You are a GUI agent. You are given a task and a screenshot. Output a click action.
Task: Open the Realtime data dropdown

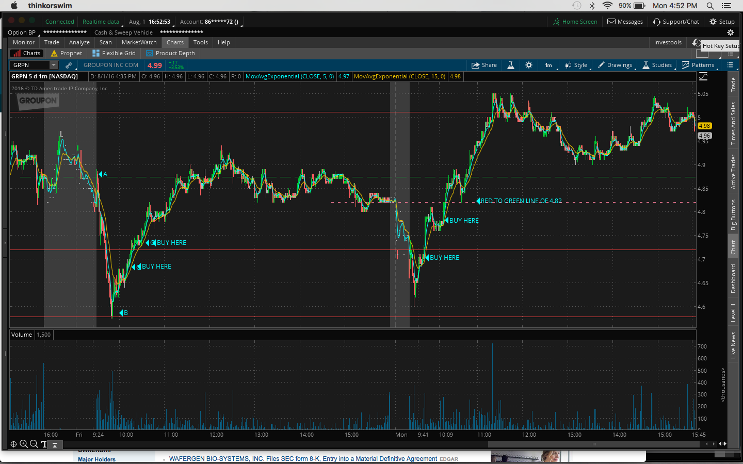tap(102, 22)
